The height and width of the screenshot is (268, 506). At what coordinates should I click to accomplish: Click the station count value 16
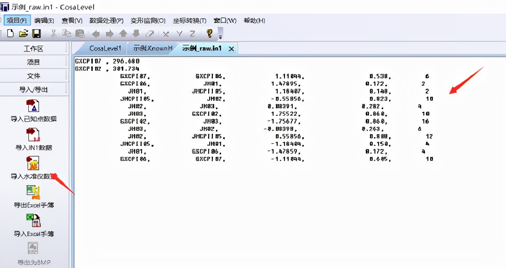426,121
